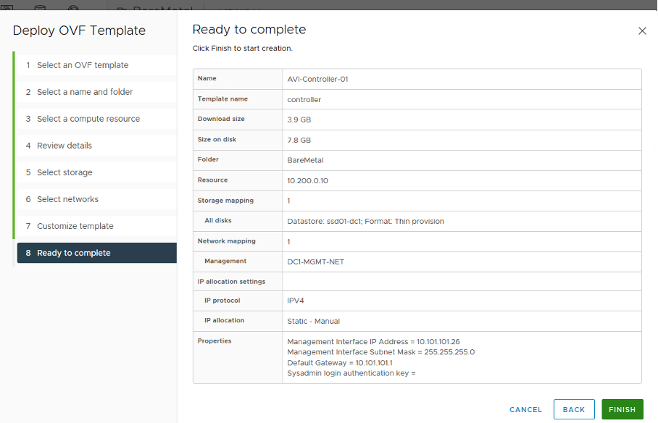Open step 4 Review details
658x423 pixels.
(x=64, y=146)
